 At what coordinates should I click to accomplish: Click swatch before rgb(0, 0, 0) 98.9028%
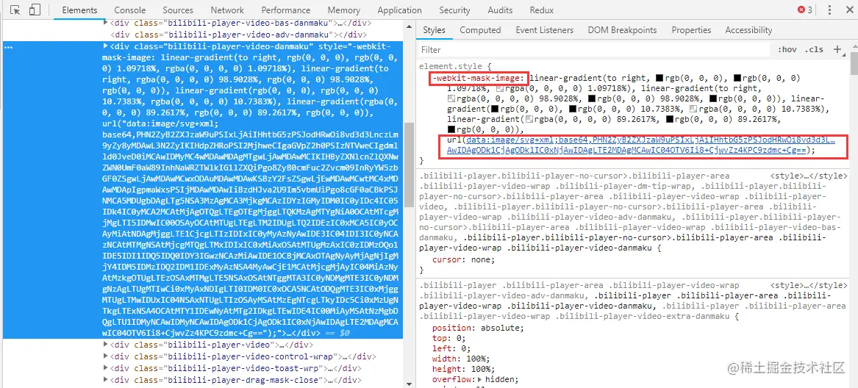point(592,98)
